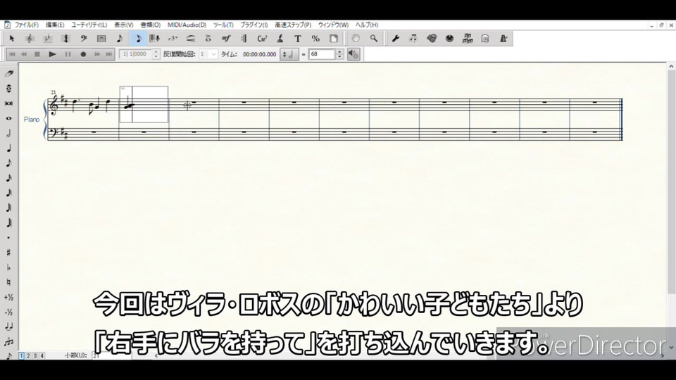The width and height of the screenshot is (676, 380).
Task: Toggle the flat accidental in palette
Action: coord(8,267)
